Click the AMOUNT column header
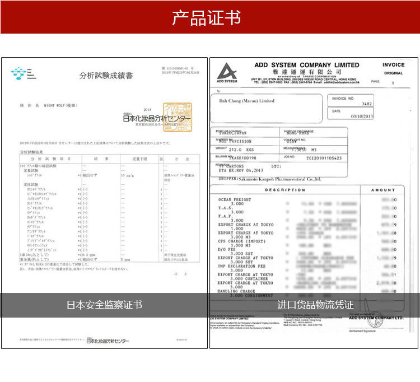 [383, 190]
